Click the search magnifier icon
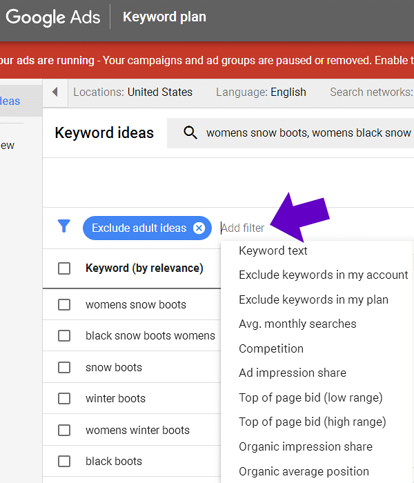Image resolution: width=414 pixels, height=483 pixels. 190,132
